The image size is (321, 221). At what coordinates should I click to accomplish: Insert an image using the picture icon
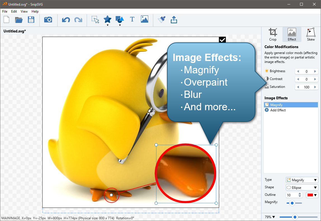[145, 19]
